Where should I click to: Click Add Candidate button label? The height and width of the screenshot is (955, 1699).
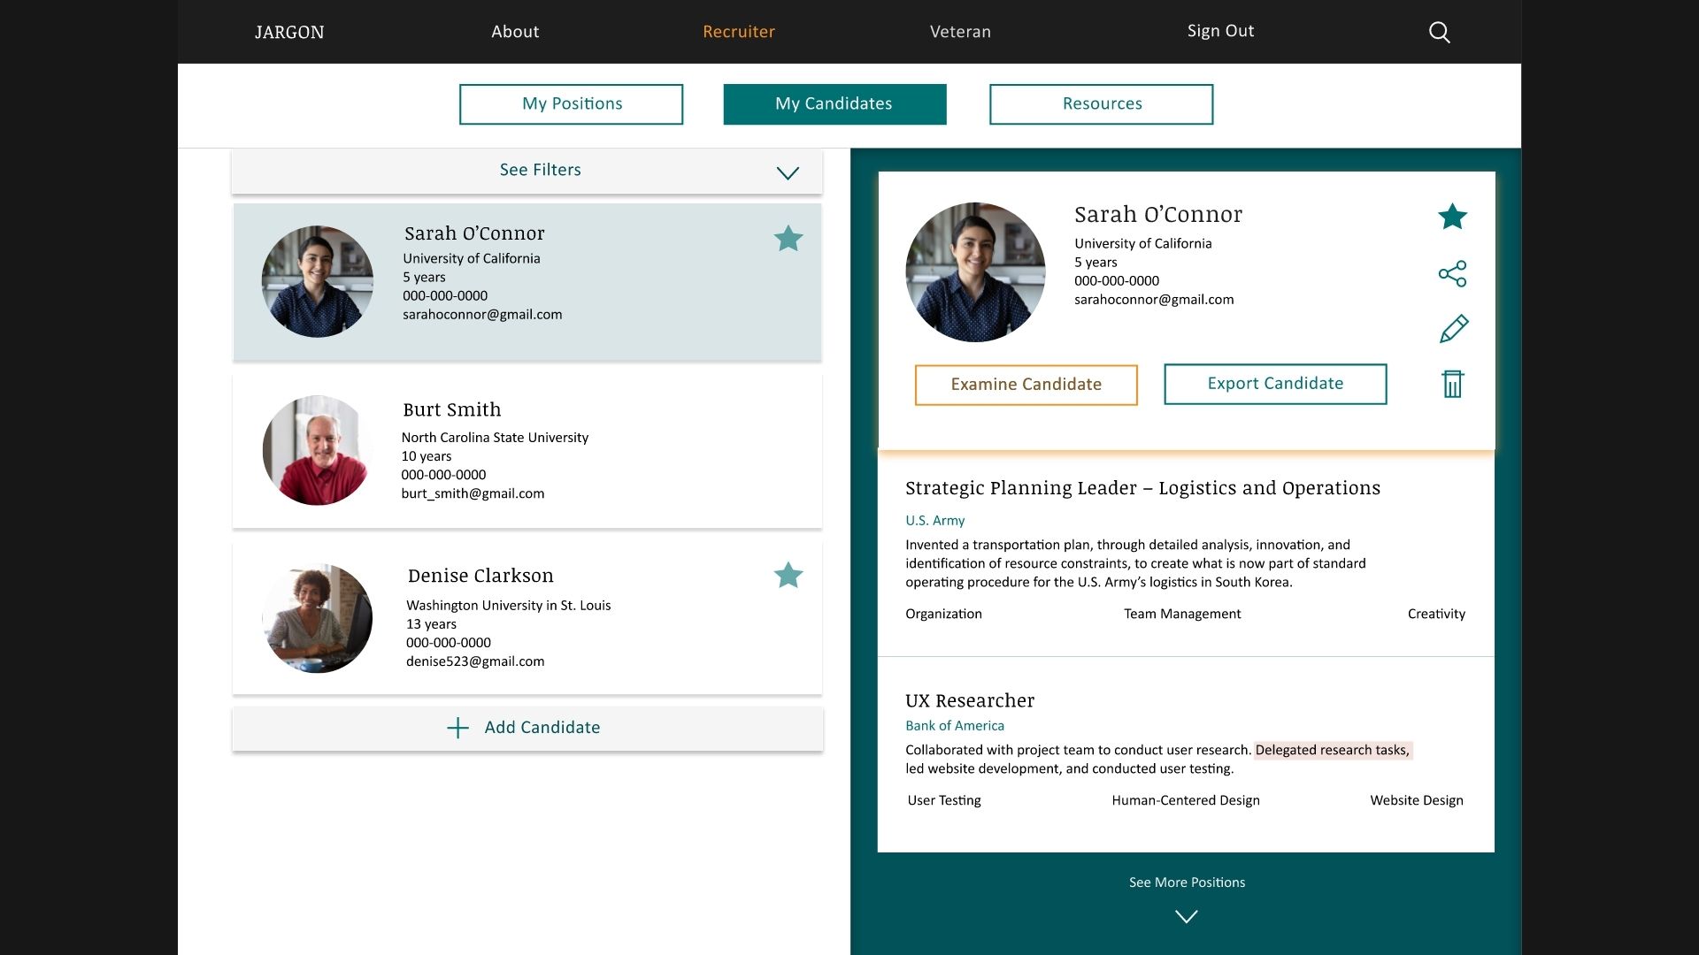[x=542, y=728]
